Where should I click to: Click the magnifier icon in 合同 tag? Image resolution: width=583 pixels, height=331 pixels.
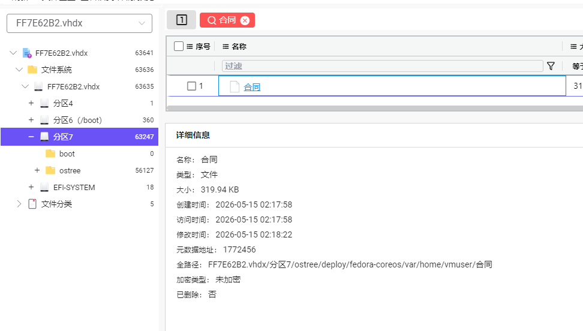click(x=212, y=20)
